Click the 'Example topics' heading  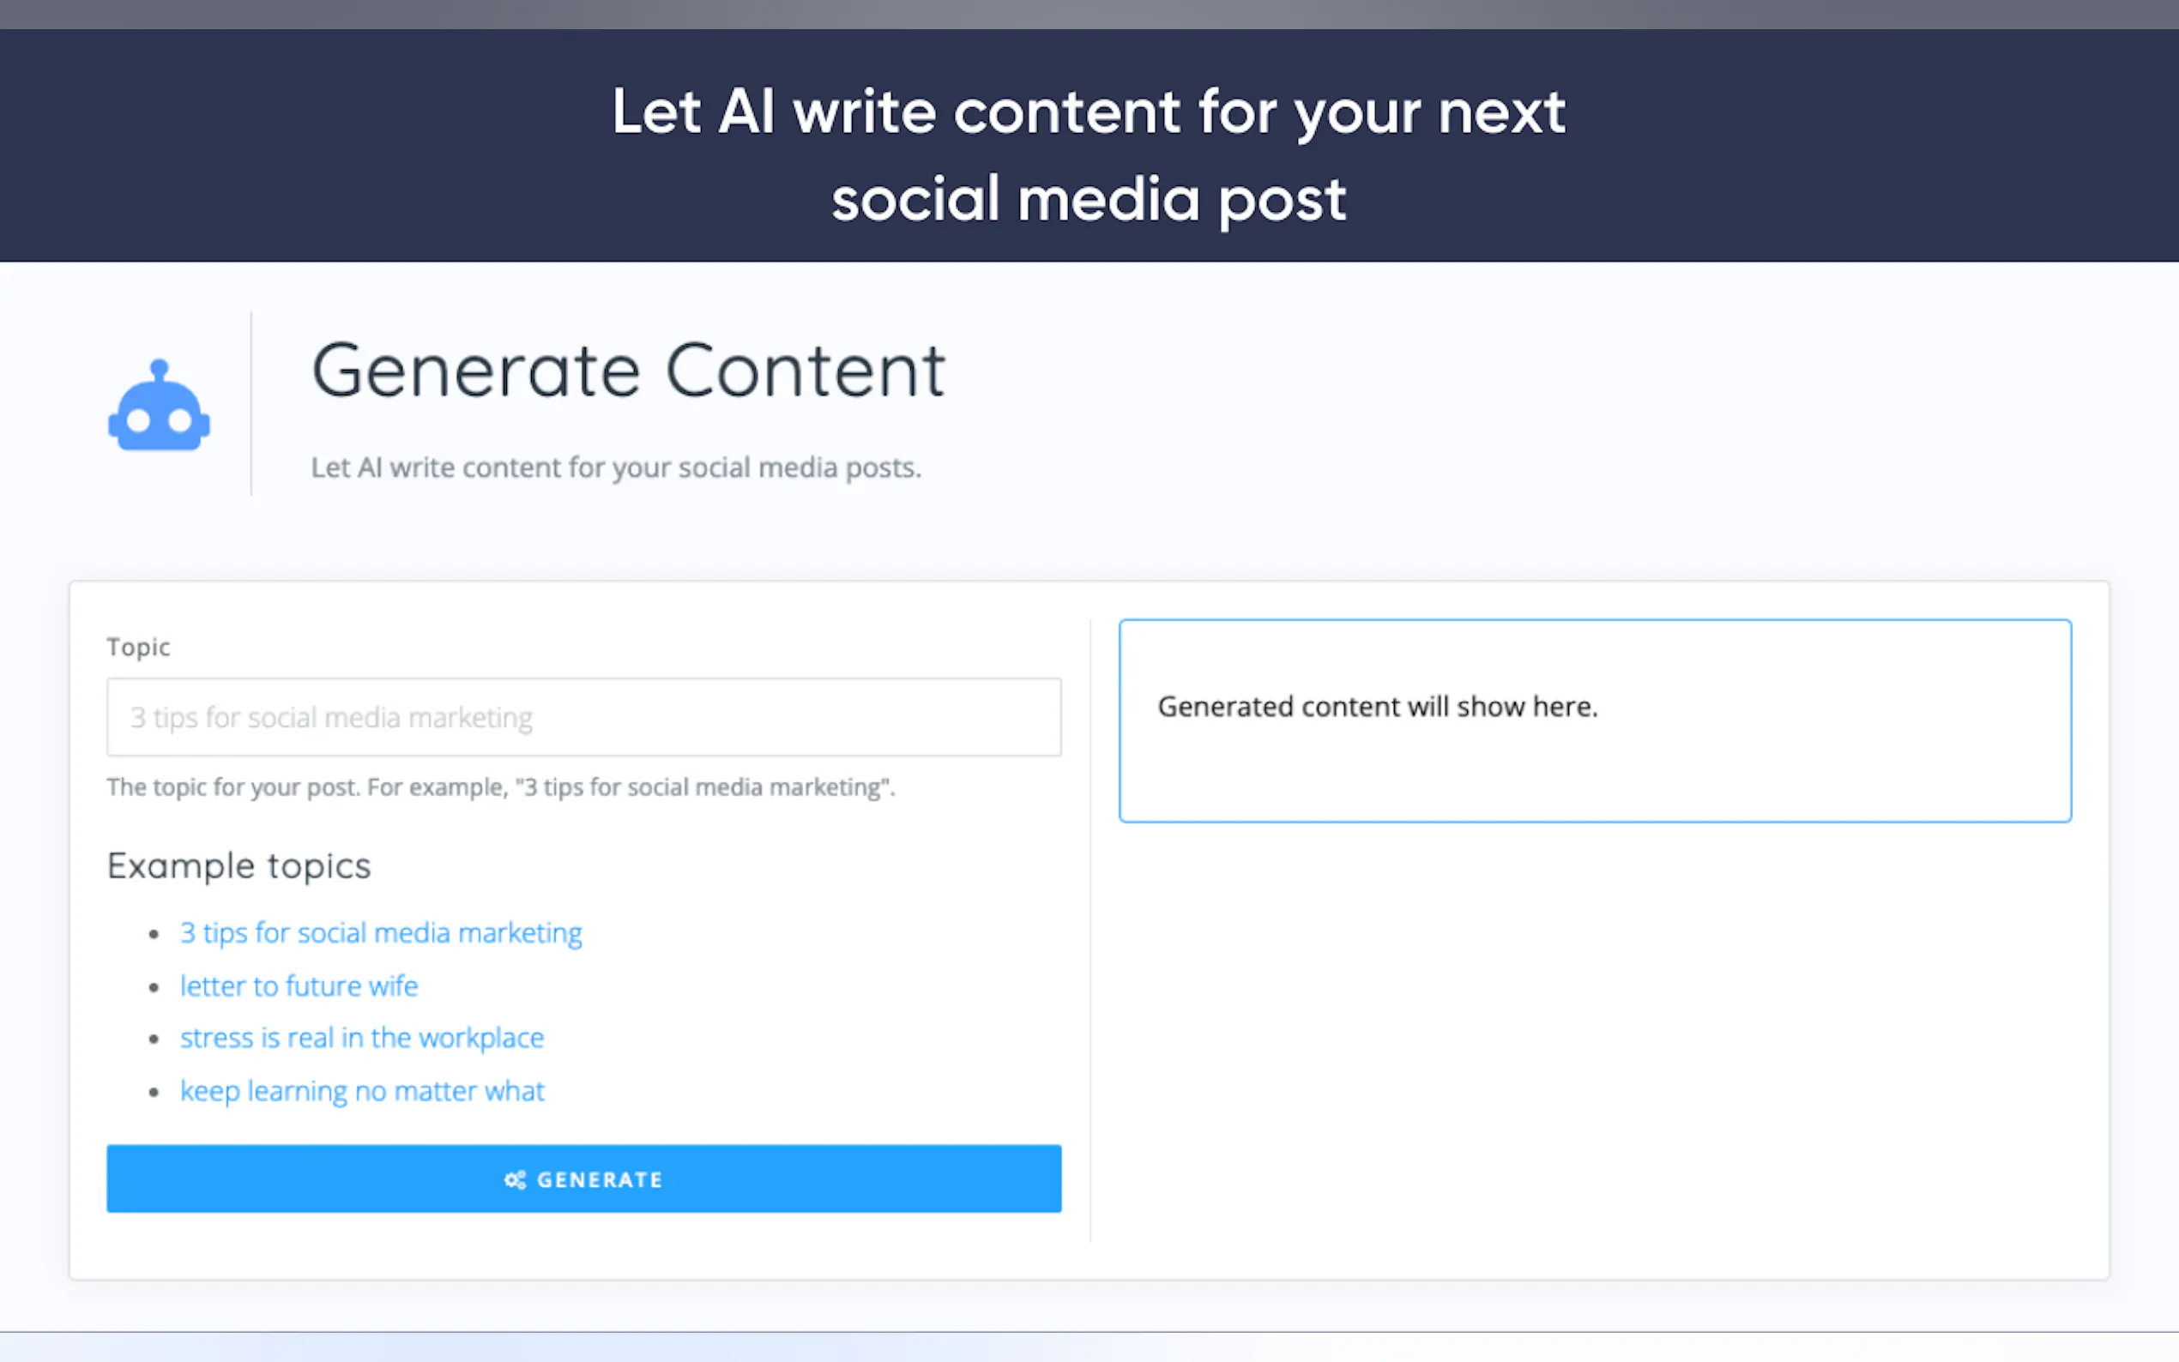pos(238,865)
